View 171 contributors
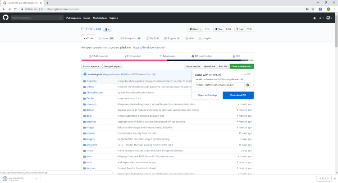Viewport: 338px width, 183px height. [x=202, y=56]
